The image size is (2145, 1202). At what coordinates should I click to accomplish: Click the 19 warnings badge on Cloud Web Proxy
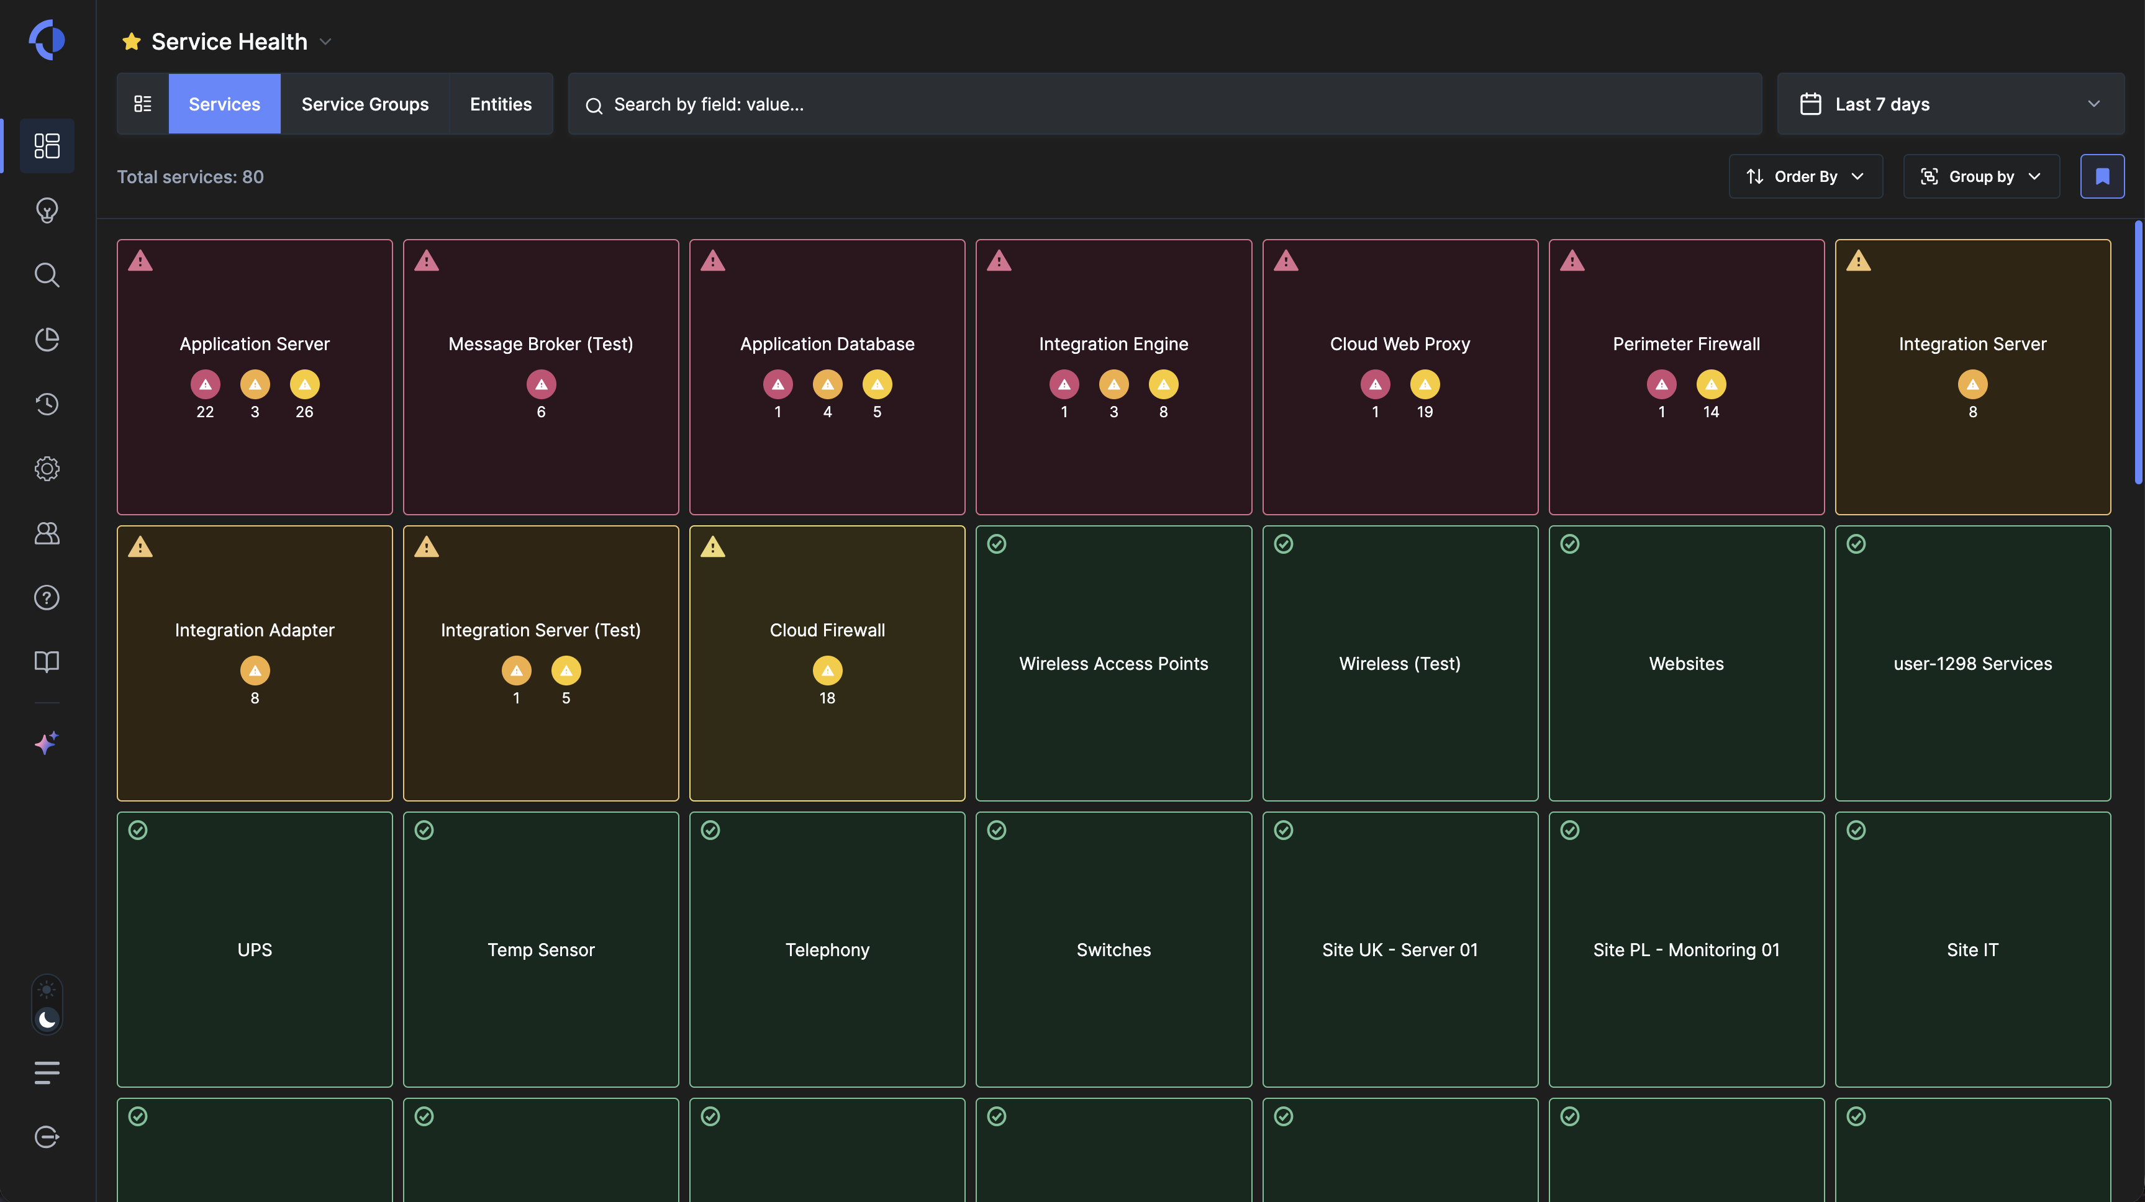pyautogui.click(x=1425, y=384)
